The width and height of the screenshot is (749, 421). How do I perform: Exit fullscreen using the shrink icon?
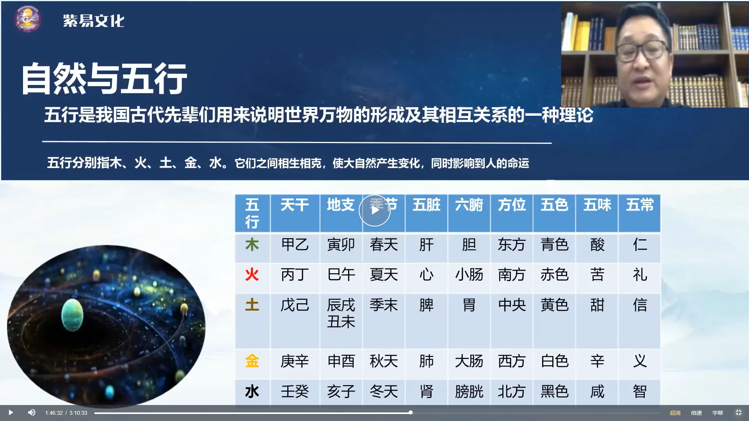(738, 412)
